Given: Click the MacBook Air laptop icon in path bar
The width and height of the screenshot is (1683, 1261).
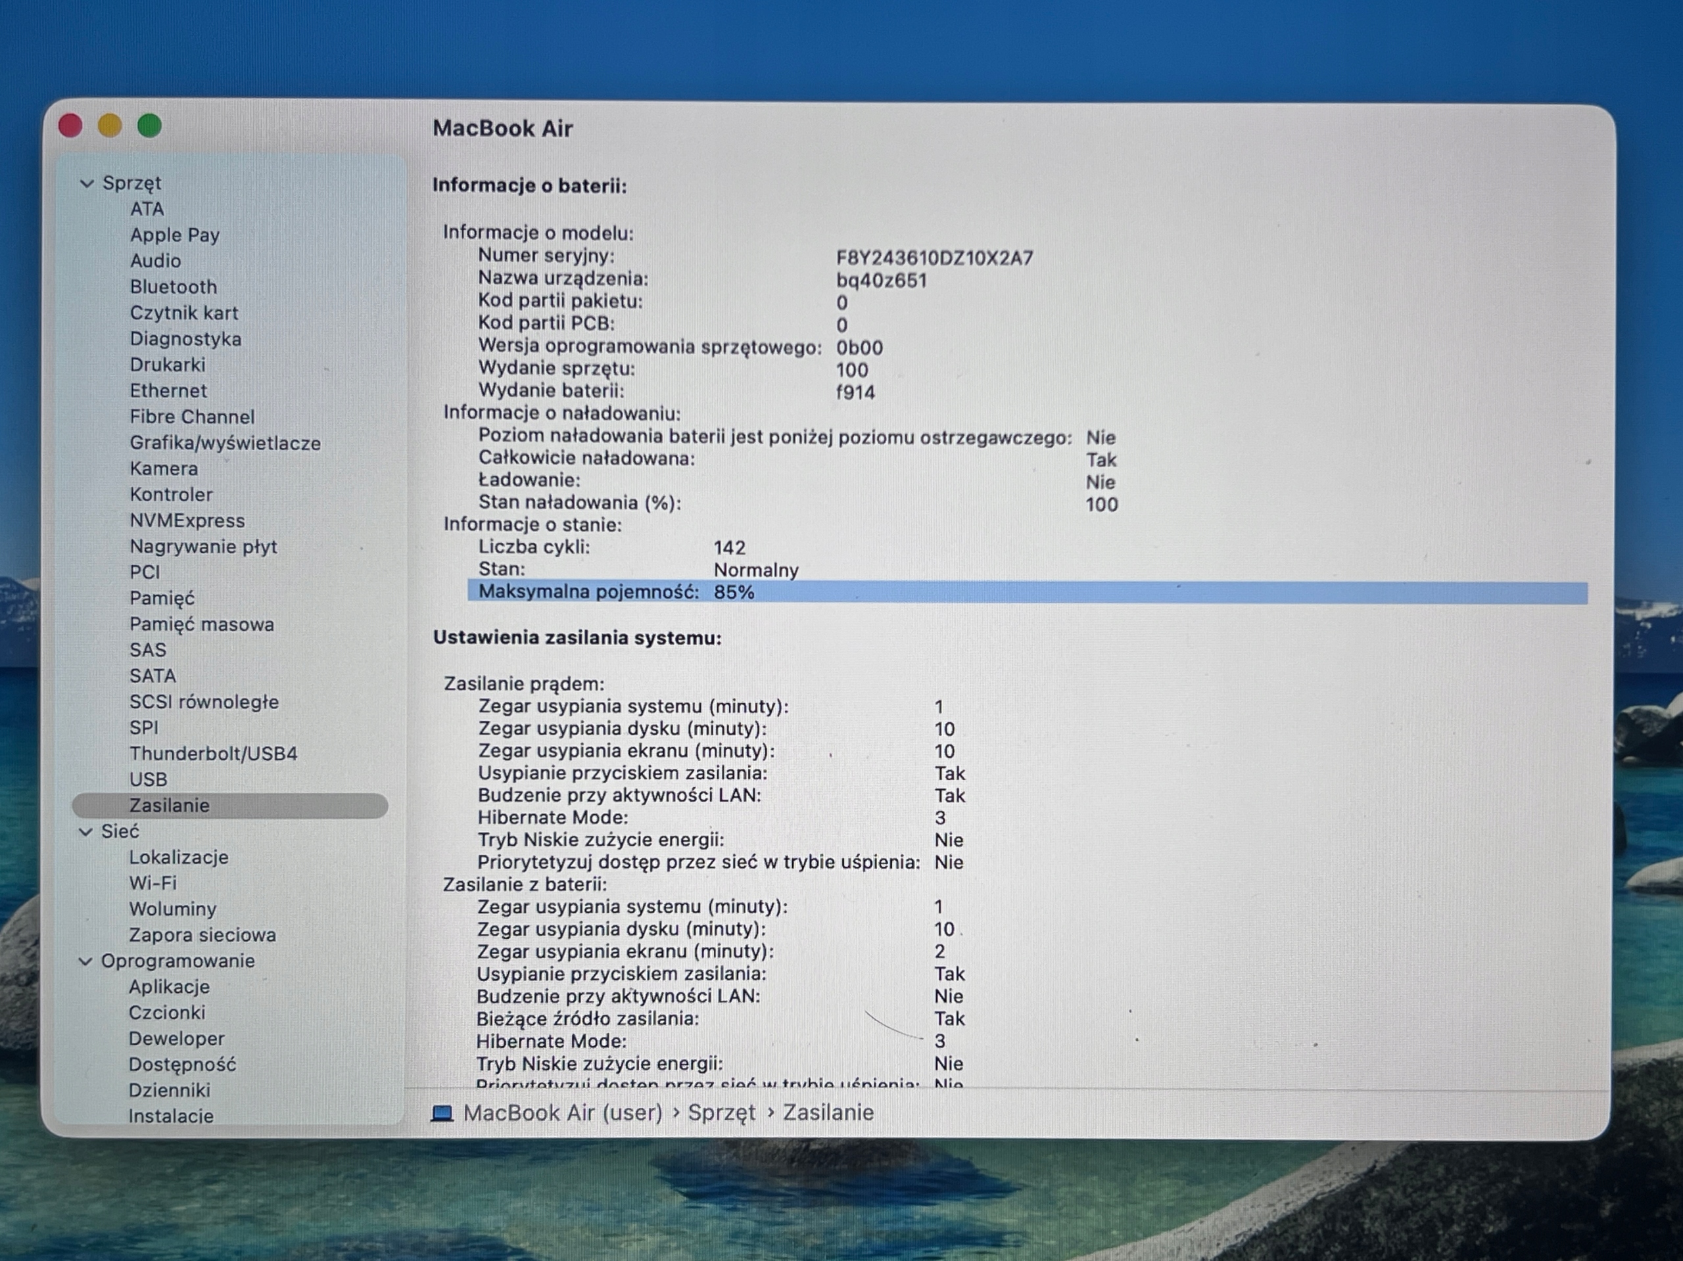Looking at the screenshot, I should (x=442, y=1113).
